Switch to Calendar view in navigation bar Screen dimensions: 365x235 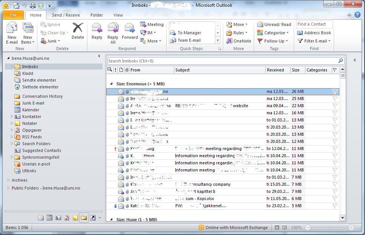(49, 217)
